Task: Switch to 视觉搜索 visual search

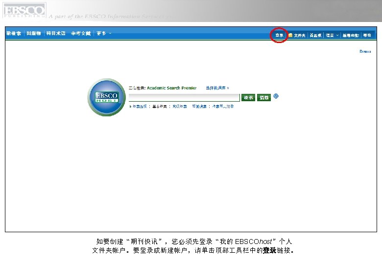Action: pyautogui.click(x=199, y=107)
